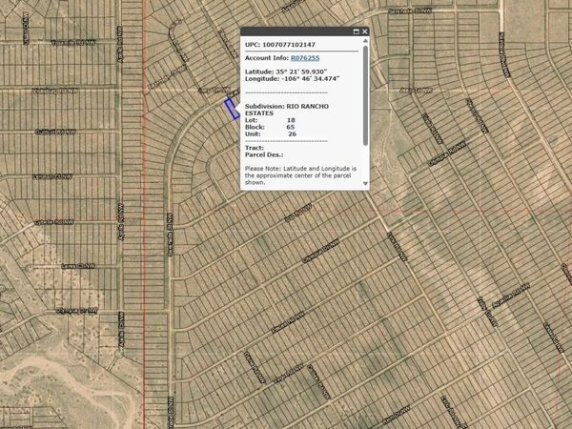Click the UPC value 1007077102147

(x=289, y=45)
